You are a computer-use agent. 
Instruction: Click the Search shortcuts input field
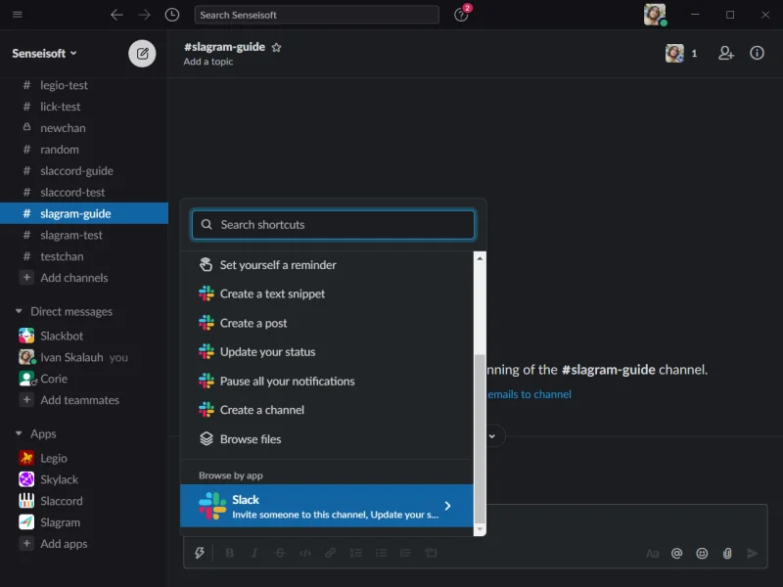[334, 225]
